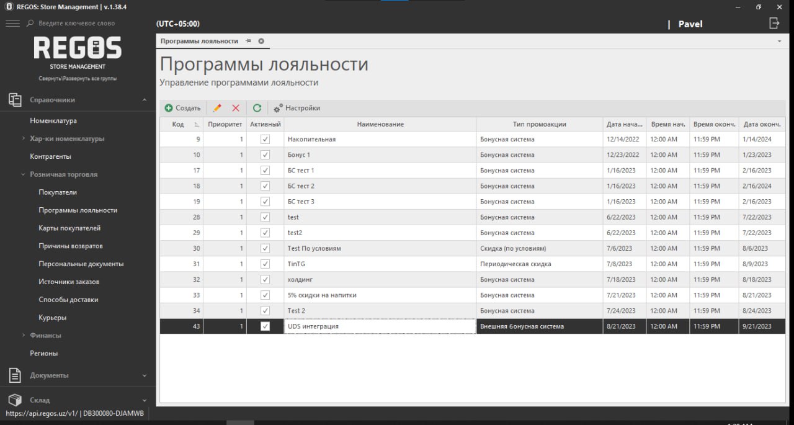Screen dimensions: 794x425
Task: Select the row named 5% скидки на напитки
Action: coord(473,295)
